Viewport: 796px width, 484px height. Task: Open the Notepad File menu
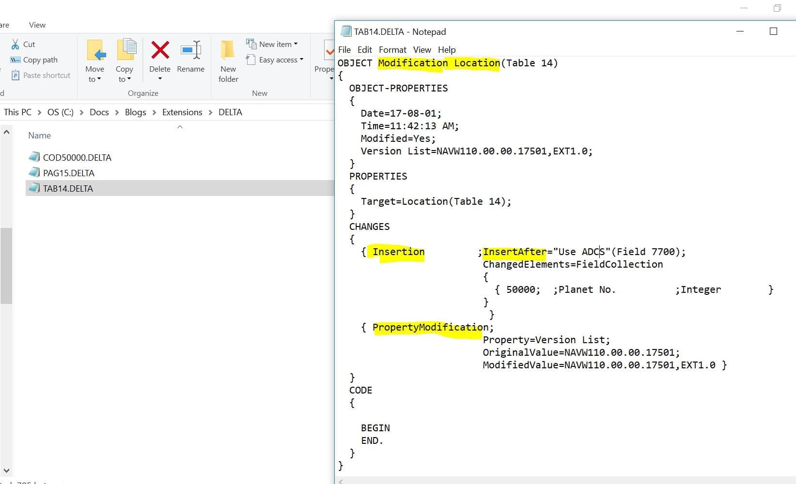[344, 49]
